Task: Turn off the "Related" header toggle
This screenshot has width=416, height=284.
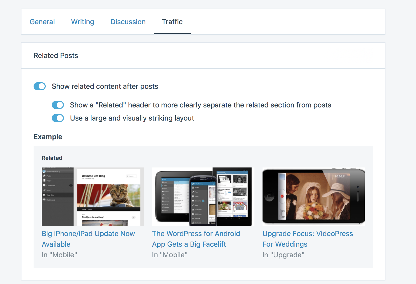Action: (58, 105)
